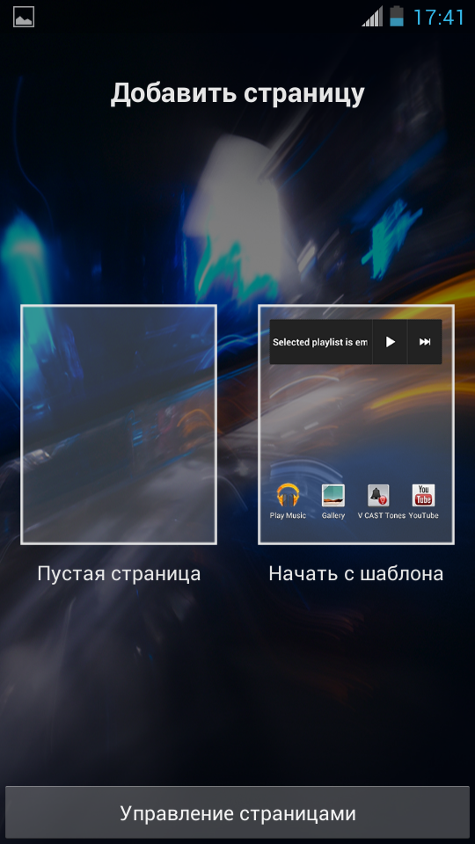The height and width of the screenshot is (844, 475).
Task: Open the picture notification icon in status bar
Action: (x=24, y=17)
